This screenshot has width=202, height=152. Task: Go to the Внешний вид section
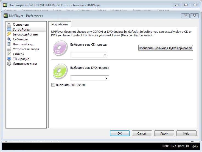point(23,44)
